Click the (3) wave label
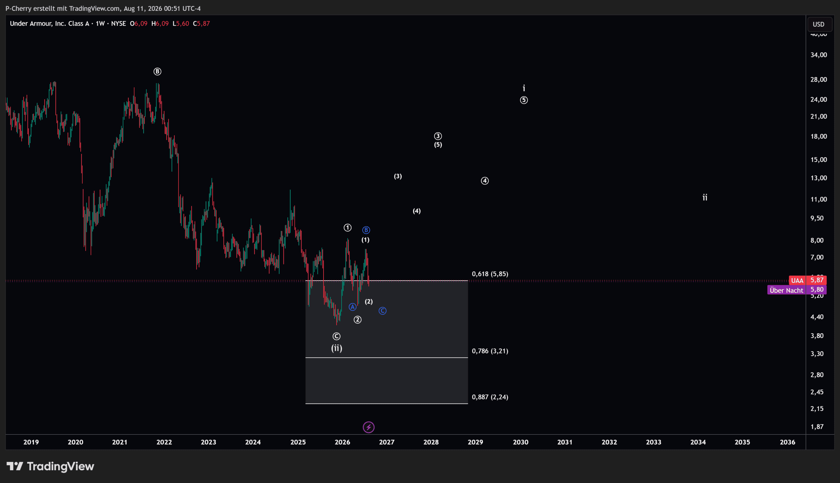Viewport: 840px width, 483px height. [398, 176]
